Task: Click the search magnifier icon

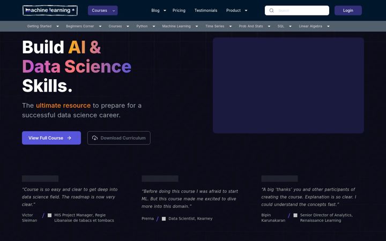Action: click(x=271, y=11)
